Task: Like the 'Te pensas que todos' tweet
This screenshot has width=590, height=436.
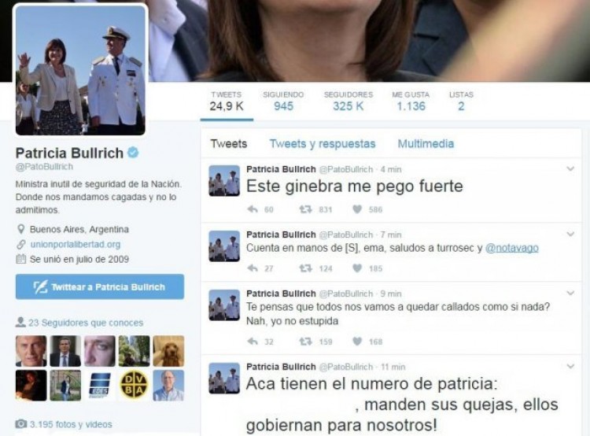Action: (x=357, y=342)
